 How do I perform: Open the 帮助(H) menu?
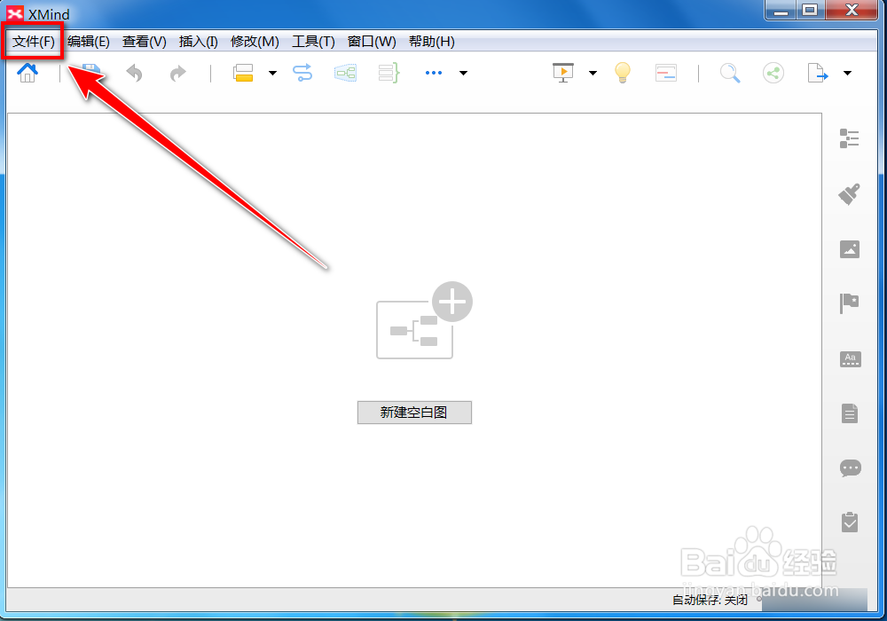coord(432,42)
